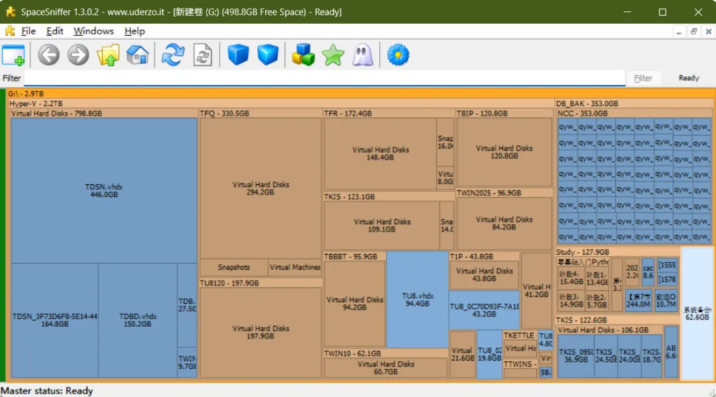Click the TBBBT - 95.9GB folder header

[354, 256]
